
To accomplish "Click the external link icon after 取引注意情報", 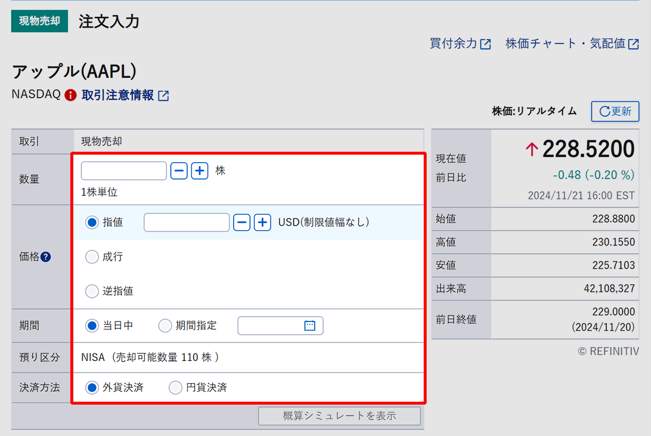I will click(x=163, y=96).
